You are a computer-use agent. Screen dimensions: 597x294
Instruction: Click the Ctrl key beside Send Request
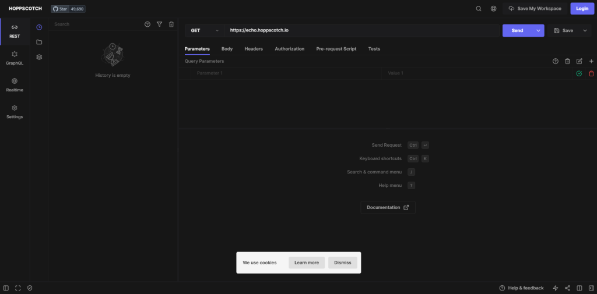tap(413, 145)
